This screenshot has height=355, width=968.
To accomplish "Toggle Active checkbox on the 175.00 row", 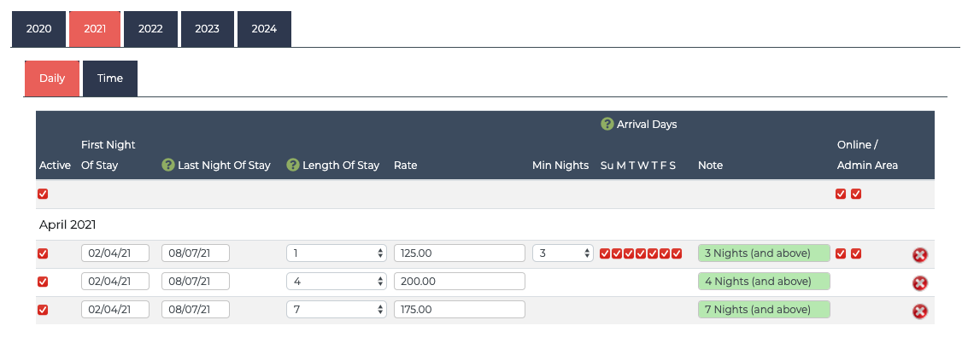I will tap(43, 310).
